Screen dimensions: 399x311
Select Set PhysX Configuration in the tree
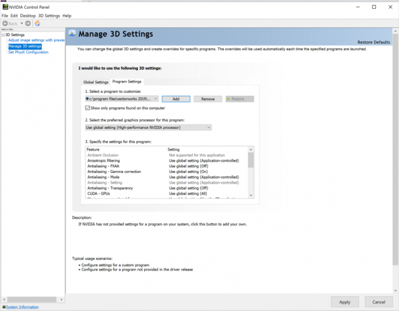[28, 52]
